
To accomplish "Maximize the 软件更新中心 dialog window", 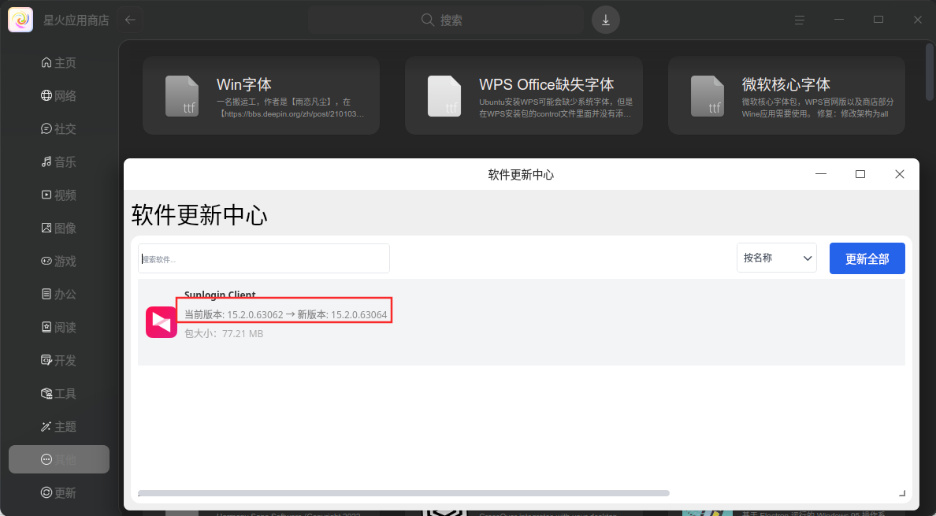I will (860, 174).
